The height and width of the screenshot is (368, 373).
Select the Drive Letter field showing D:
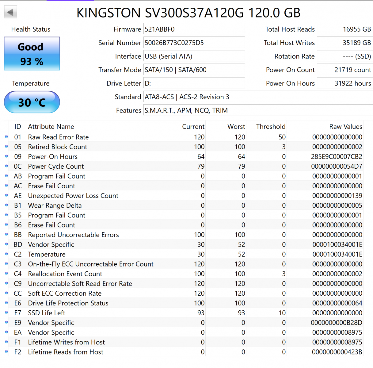[194, 83]
